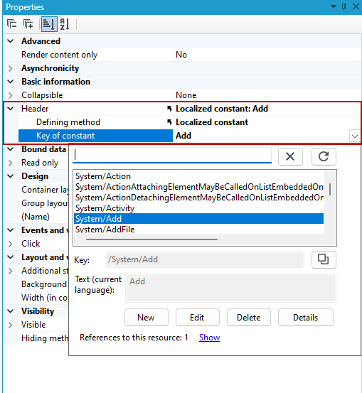Viewport: 362px width, 393px height.
Task: Open Key of constant dropdown arrow
Action: pyautogui.click(x=355, y=136)
